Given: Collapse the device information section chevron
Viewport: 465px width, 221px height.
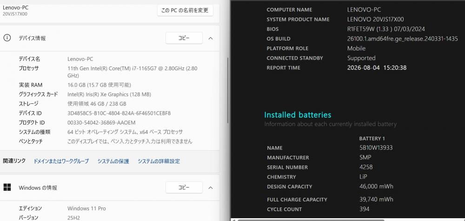Looking at the screenshot, I should (x=211, y=38).
